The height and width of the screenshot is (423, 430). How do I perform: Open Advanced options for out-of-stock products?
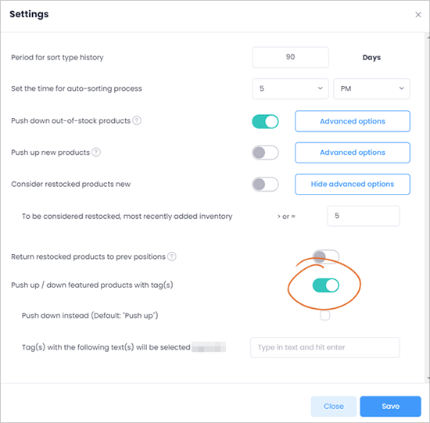pyautogui.click(x=353, y=121)
